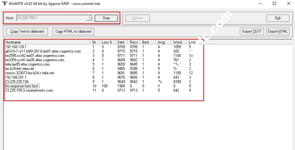
Task: Click the Sent column header
Action: coord(121,42)
